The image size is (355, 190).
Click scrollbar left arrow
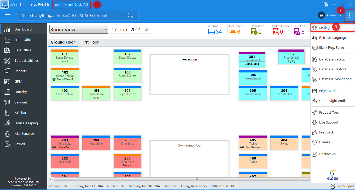click(51, 179)
